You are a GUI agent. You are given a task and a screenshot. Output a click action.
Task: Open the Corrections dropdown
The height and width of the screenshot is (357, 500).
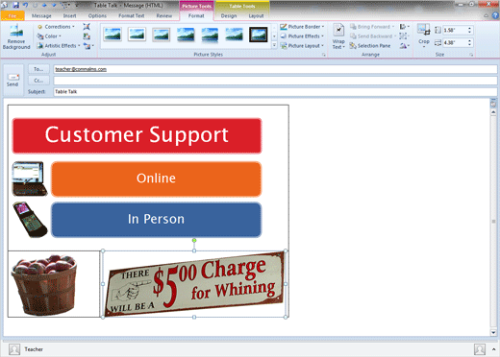coord(57,27)
